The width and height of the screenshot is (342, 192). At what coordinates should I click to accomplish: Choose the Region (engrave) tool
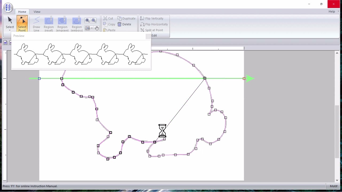click(62, 24)
